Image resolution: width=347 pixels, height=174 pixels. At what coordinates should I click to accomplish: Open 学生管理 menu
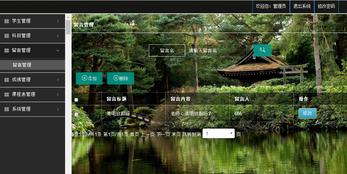click(x=32, y=21)
